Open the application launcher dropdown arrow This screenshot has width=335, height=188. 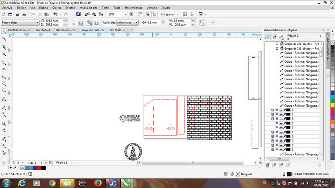tap(206, 14)
